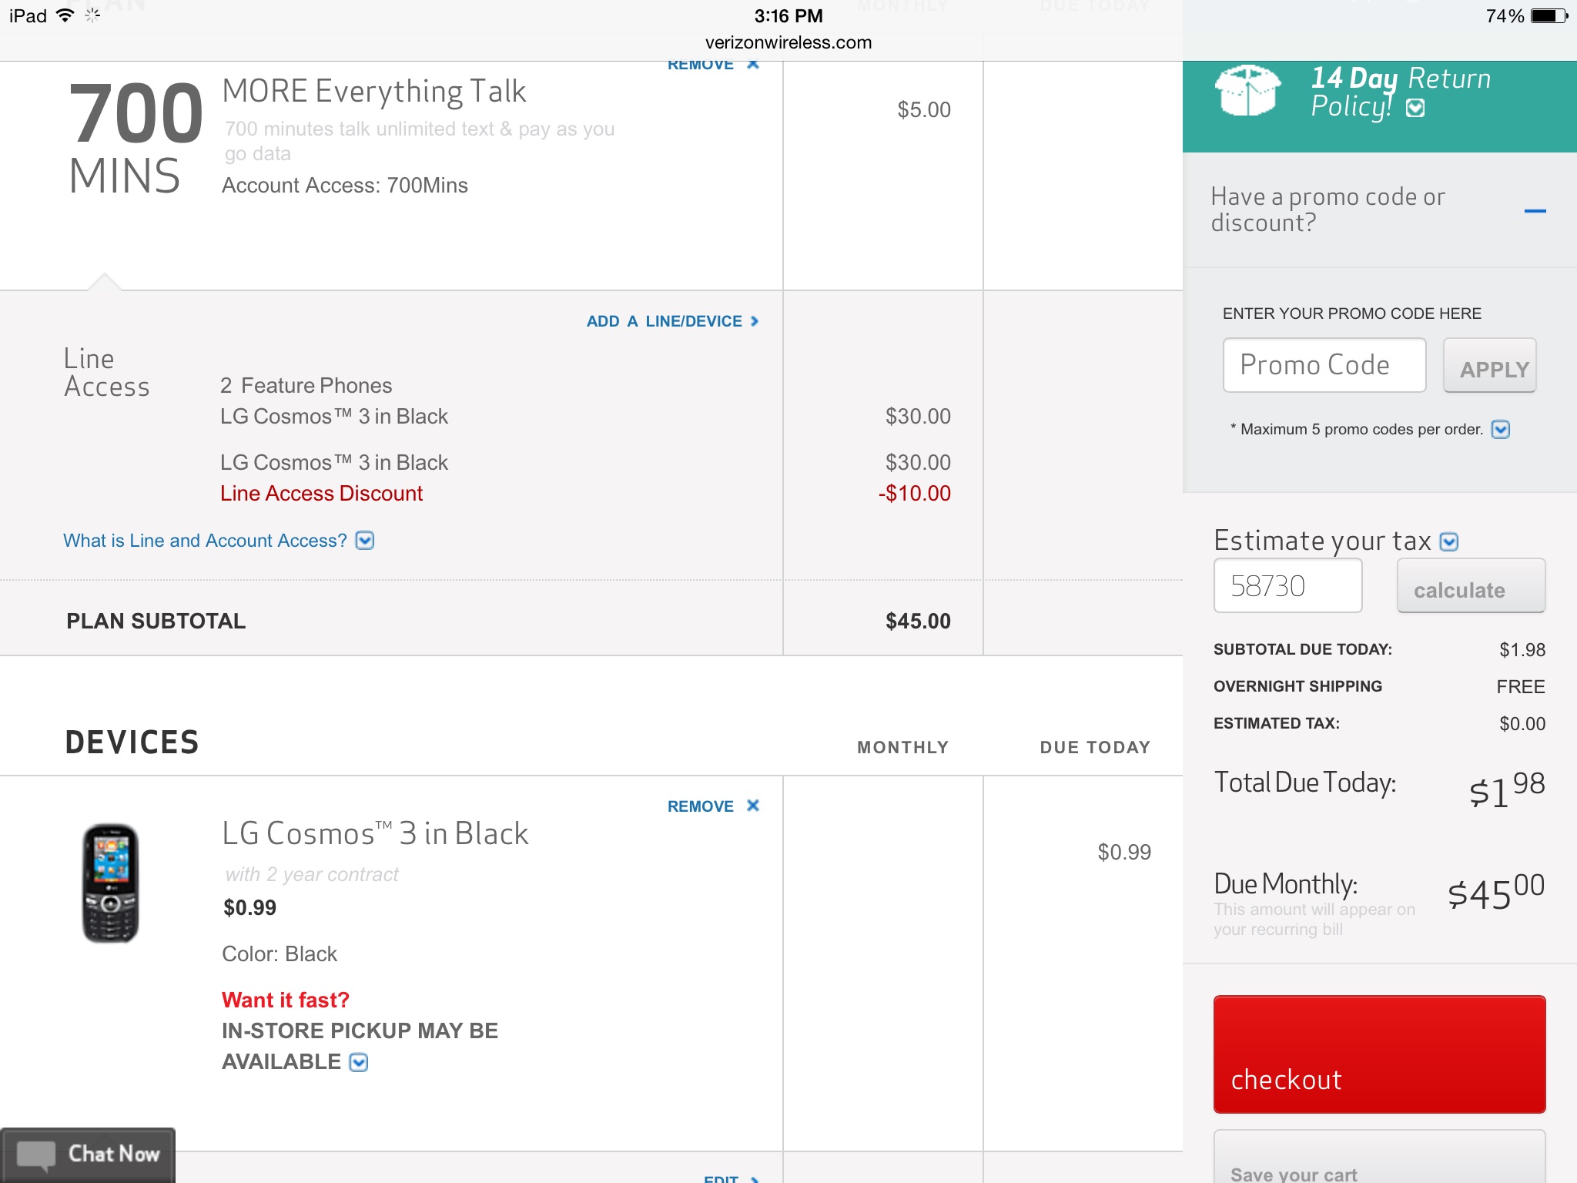Focus the Promo Code input field
The width and height of the screenshot is (1577, 1183).
(x=1324, y=365)
